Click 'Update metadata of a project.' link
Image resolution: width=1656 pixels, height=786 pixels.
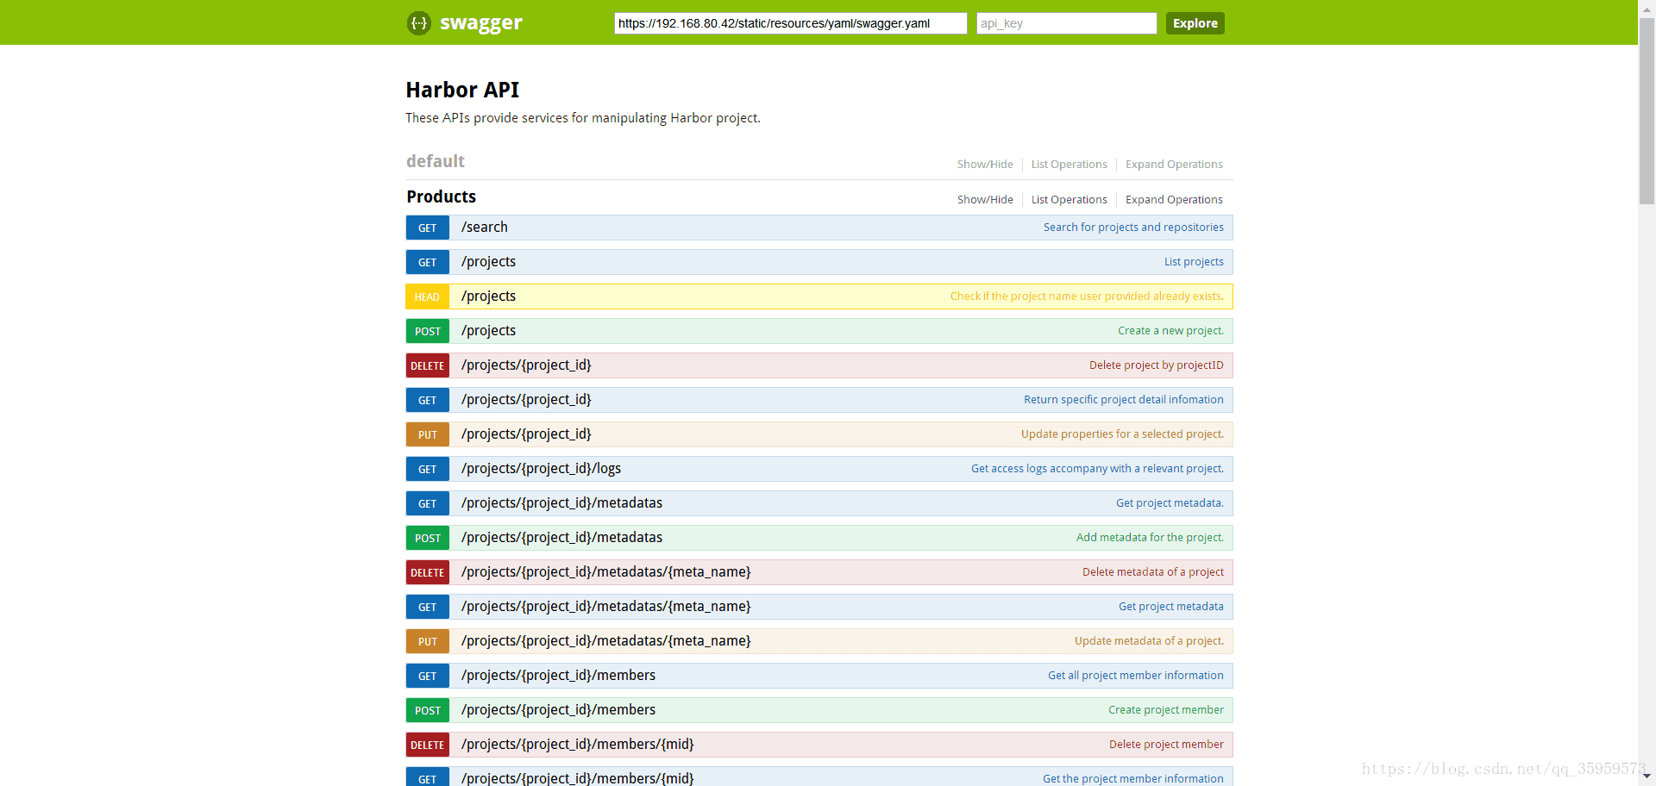1149,641
